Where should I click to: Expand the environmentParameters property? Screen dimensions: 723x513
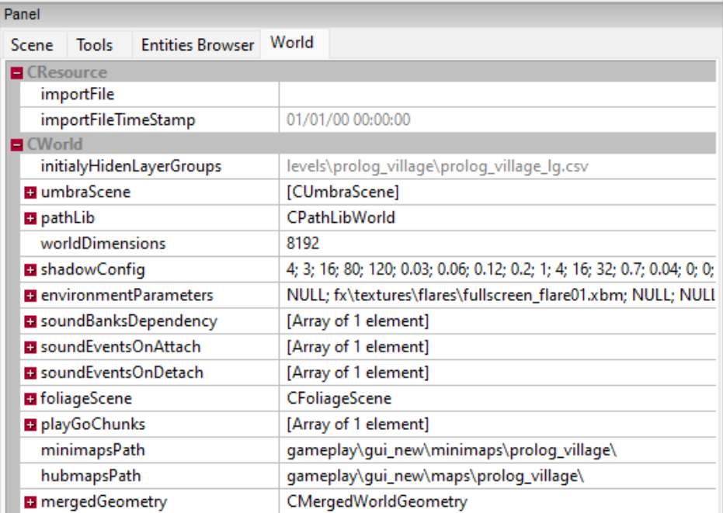pos(30,296)
